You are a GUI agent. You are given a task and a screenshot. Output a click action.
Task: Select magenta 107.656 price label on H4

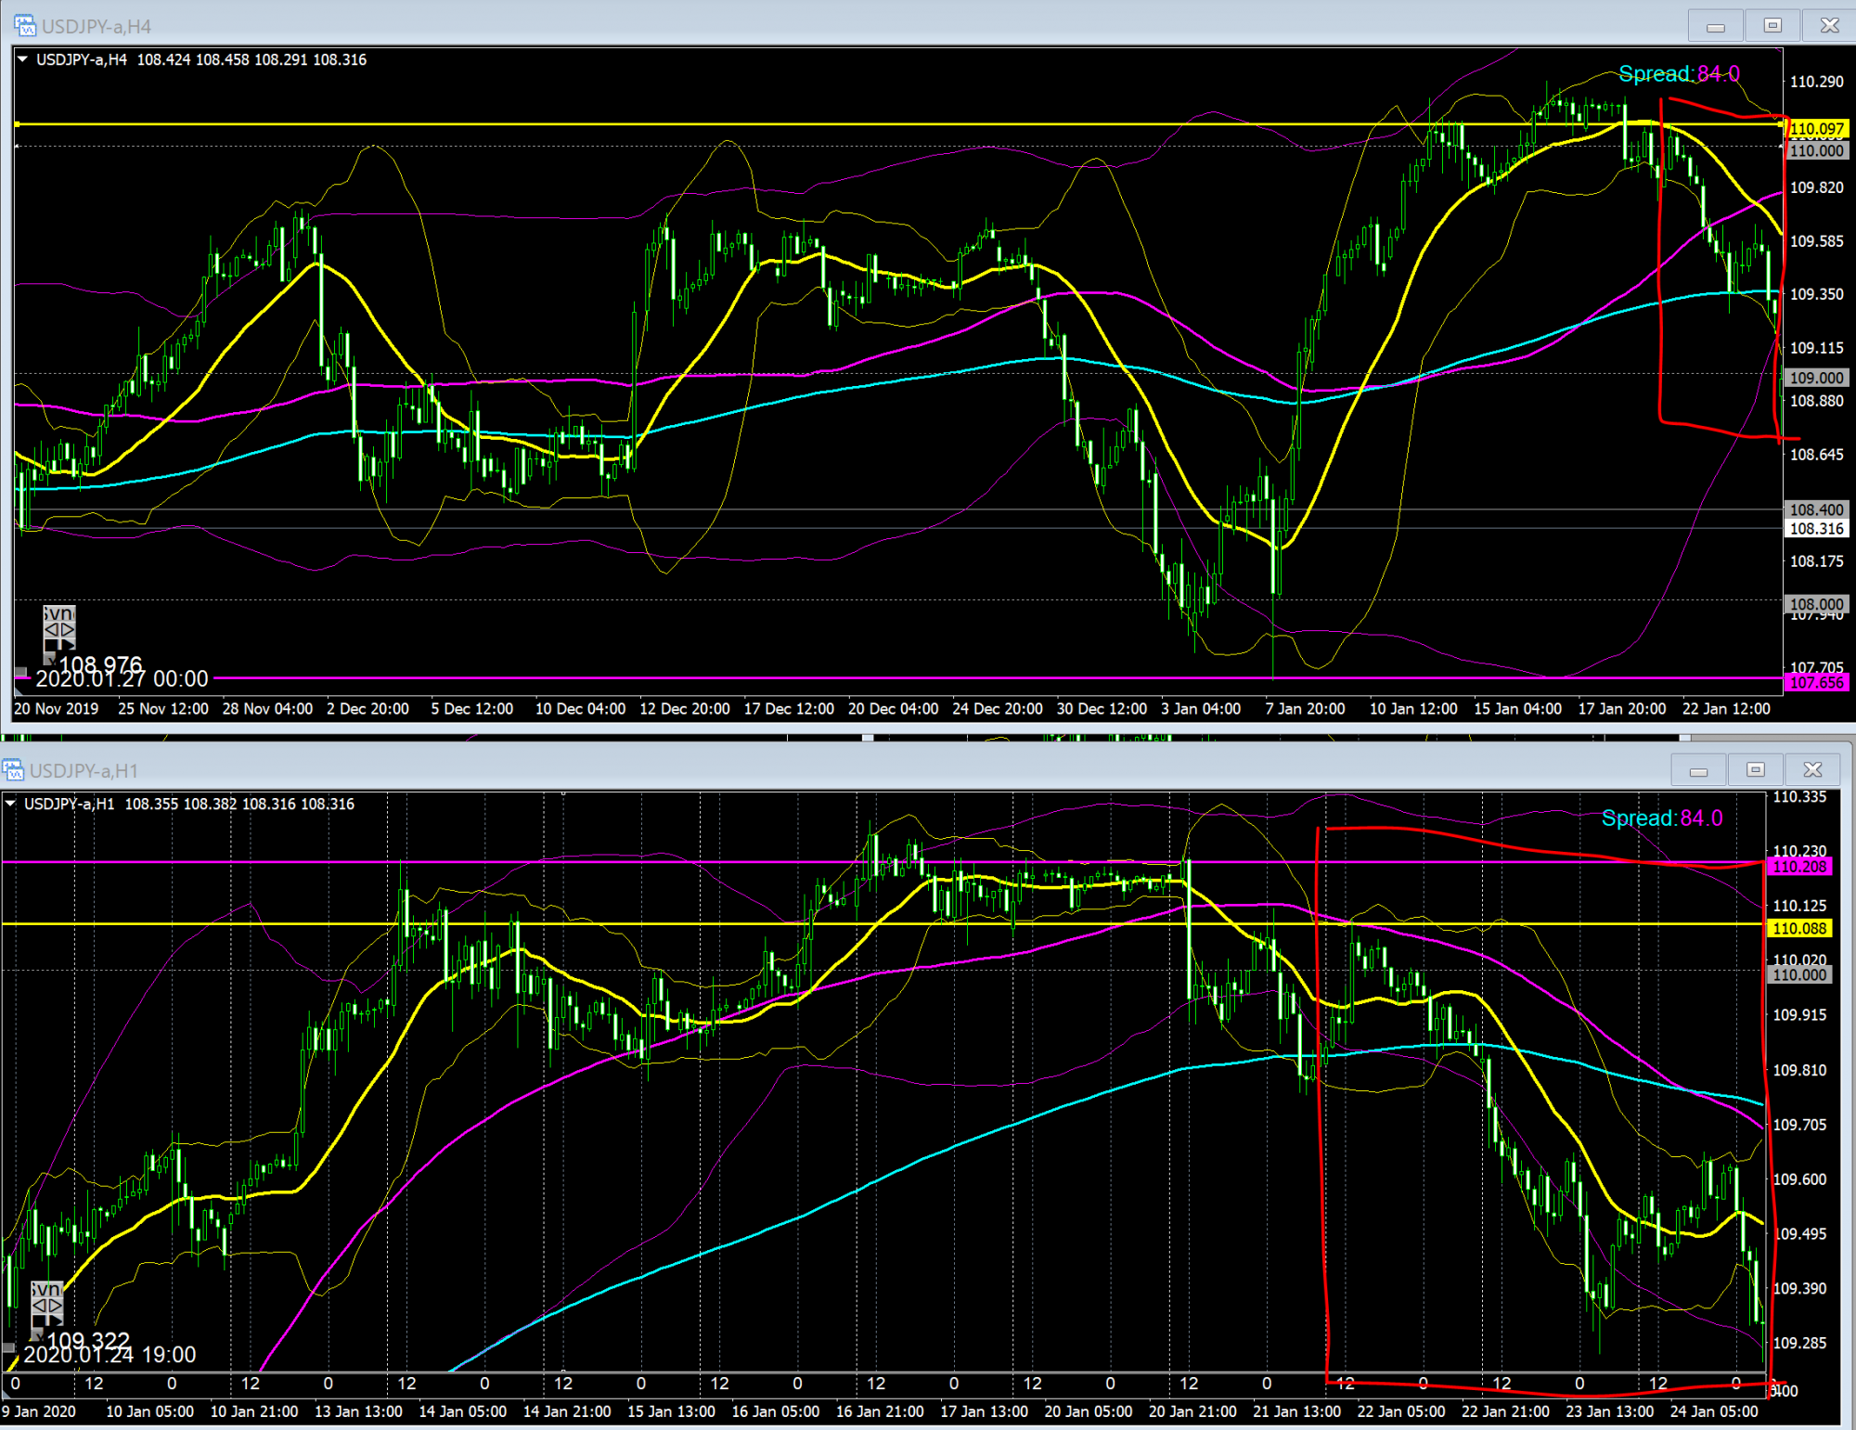click(x=1817, y=683)
